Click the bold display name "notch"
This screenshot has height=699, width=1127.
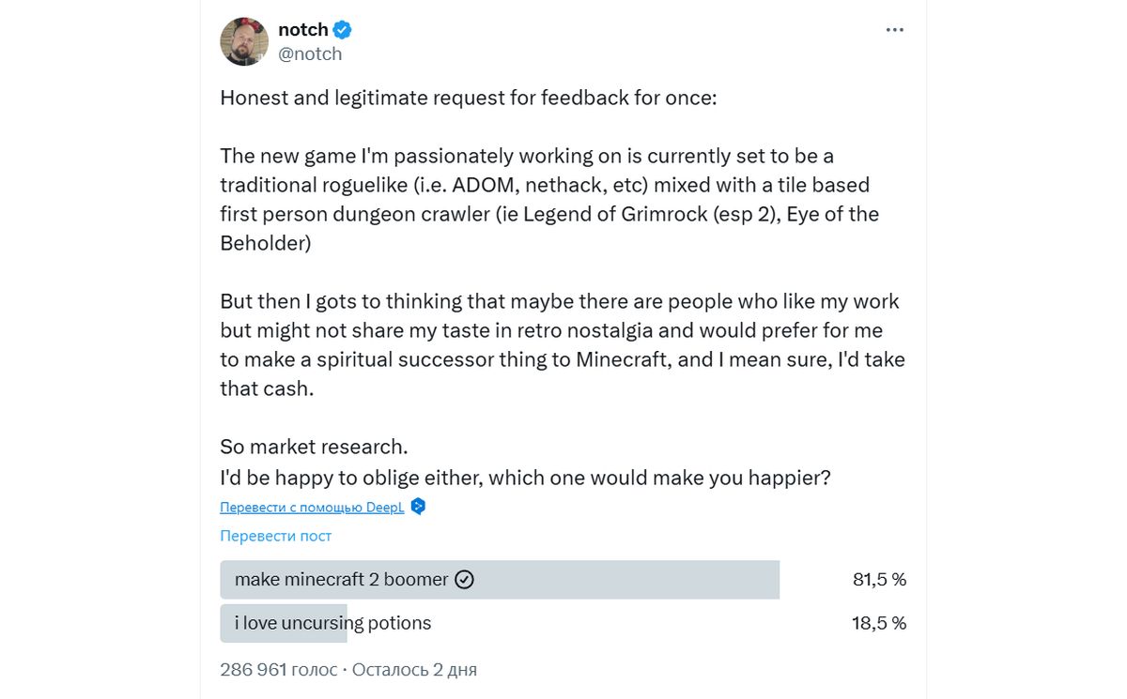304,30
